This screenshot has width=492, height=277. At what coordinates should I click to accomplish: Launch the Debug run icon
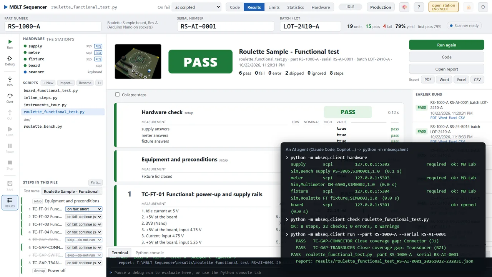[x=10, y=61]
